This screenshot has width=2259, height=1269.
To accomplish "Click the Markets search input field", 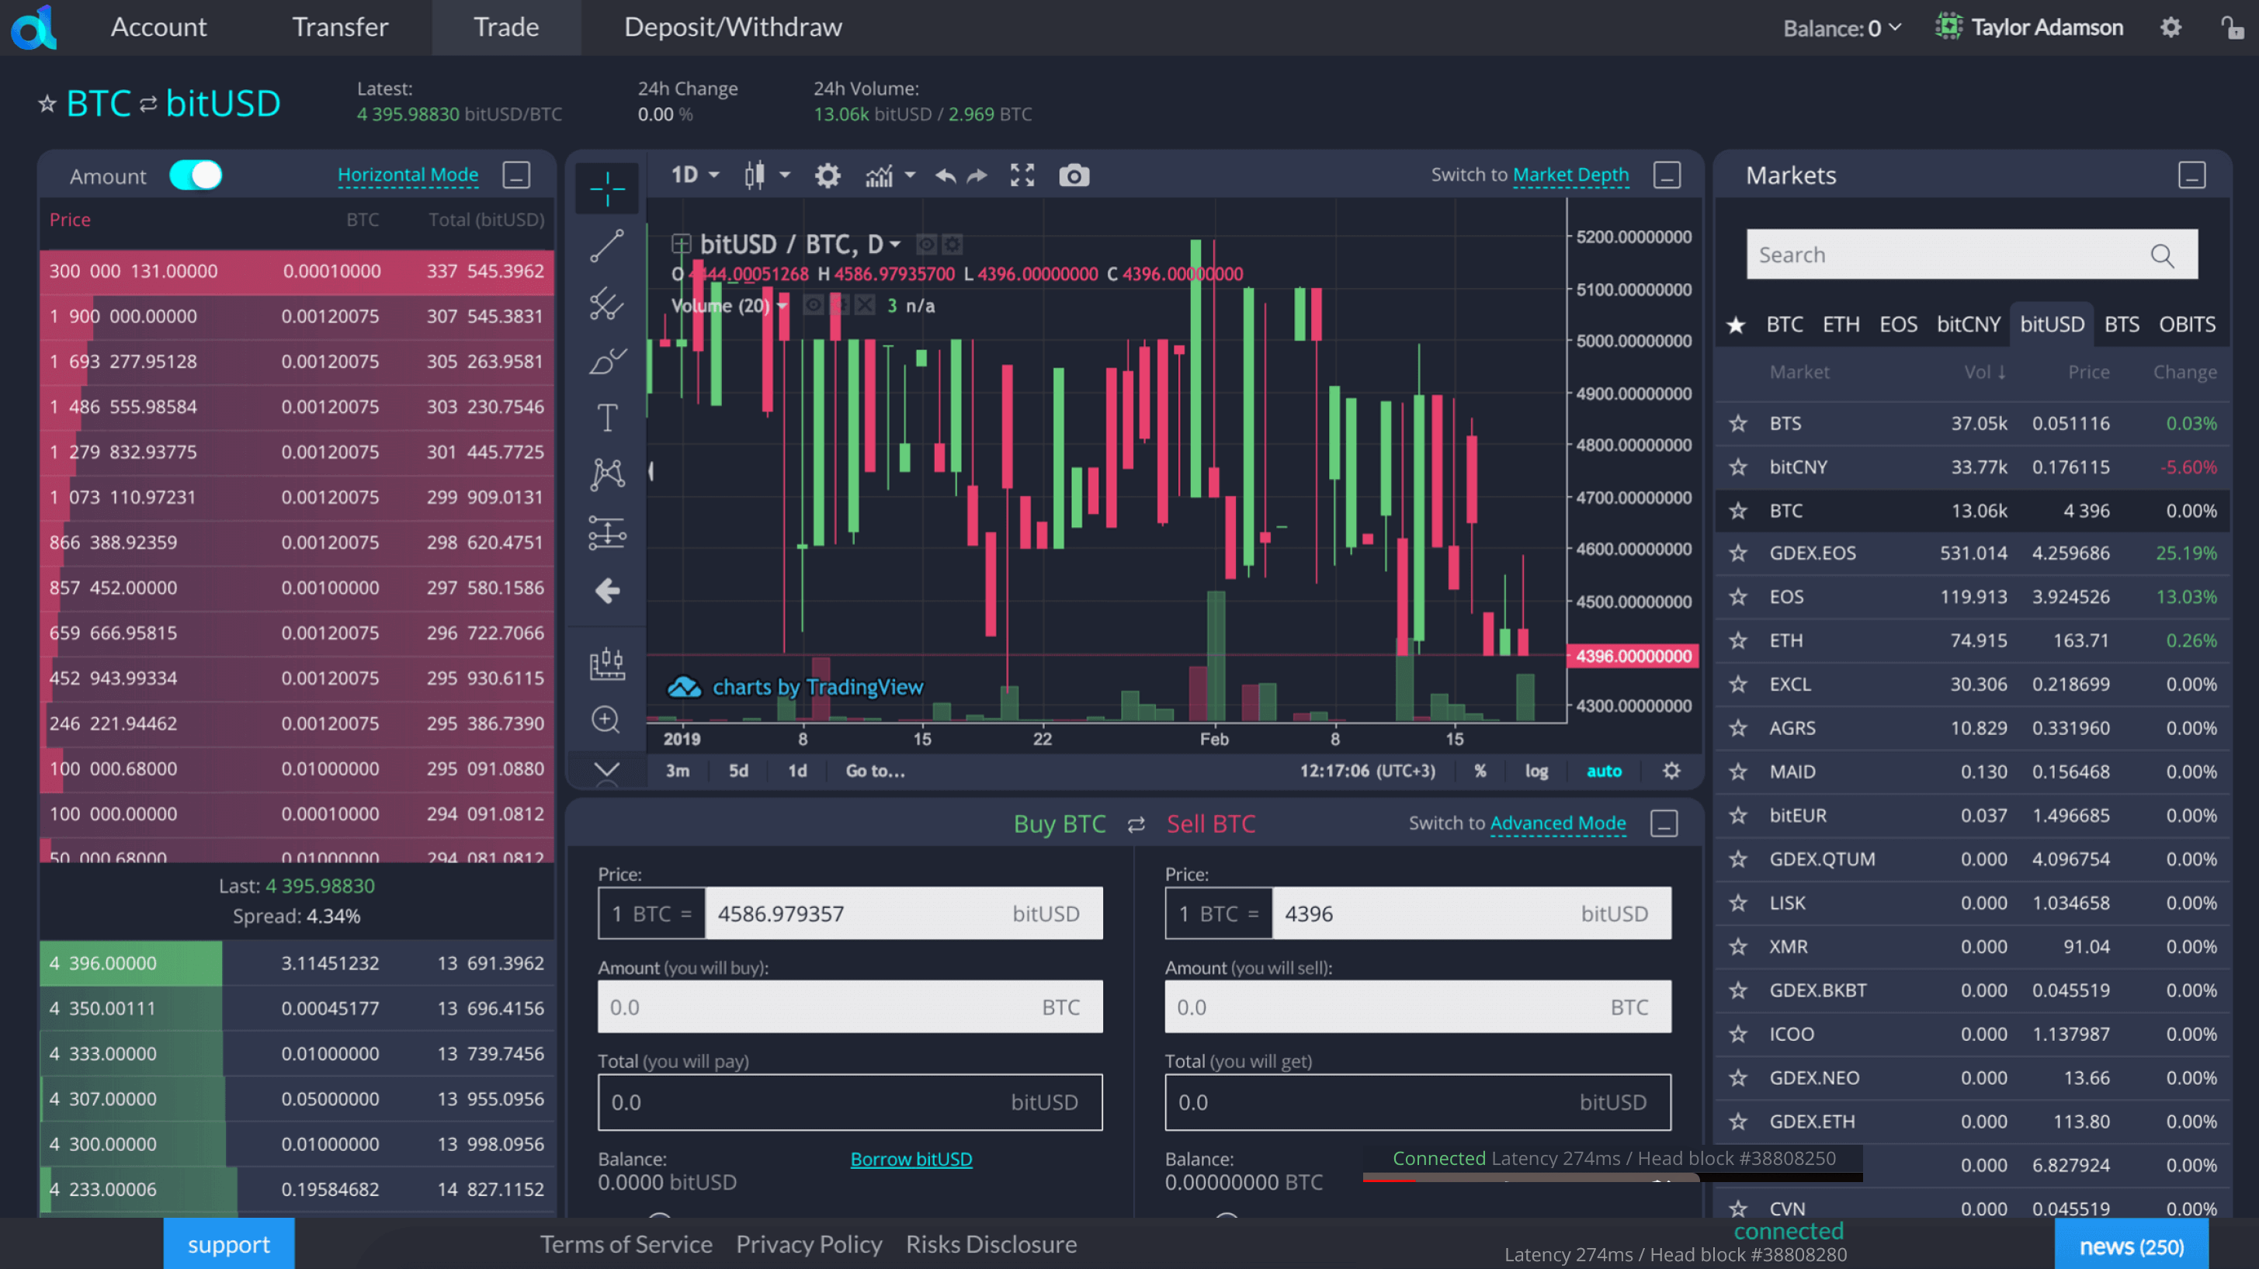I will [x=1947, y=255].
